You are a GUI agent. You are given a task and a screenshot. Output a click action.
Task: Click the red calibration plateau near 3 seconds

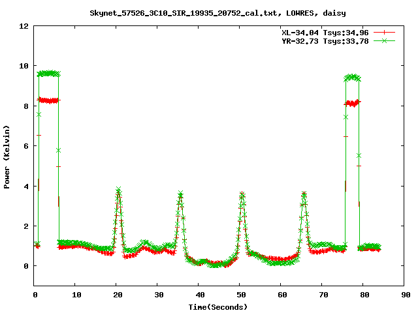coord(48,100)
